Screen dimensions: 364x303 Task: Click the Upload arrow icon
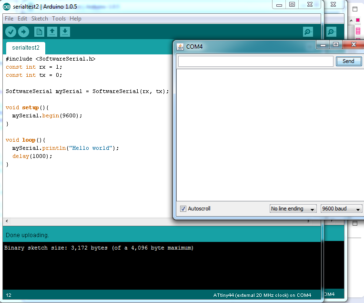pyautogui.click(x=23, y=32)
